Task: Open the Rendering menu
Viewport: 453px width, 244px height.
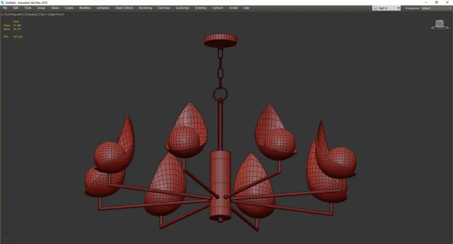Action: (145, 8)
